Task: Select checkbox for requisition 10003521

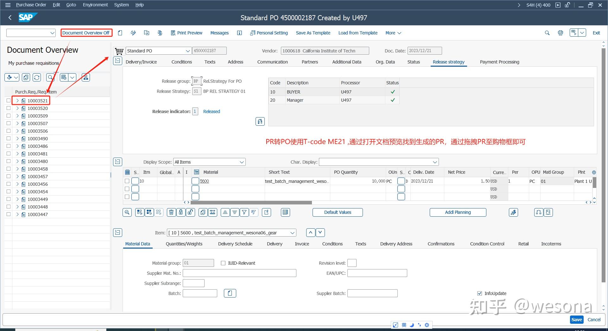Action: (x=8, y=100)
